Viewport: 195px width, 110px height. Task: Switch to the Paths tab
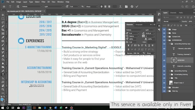coord(181,13)
